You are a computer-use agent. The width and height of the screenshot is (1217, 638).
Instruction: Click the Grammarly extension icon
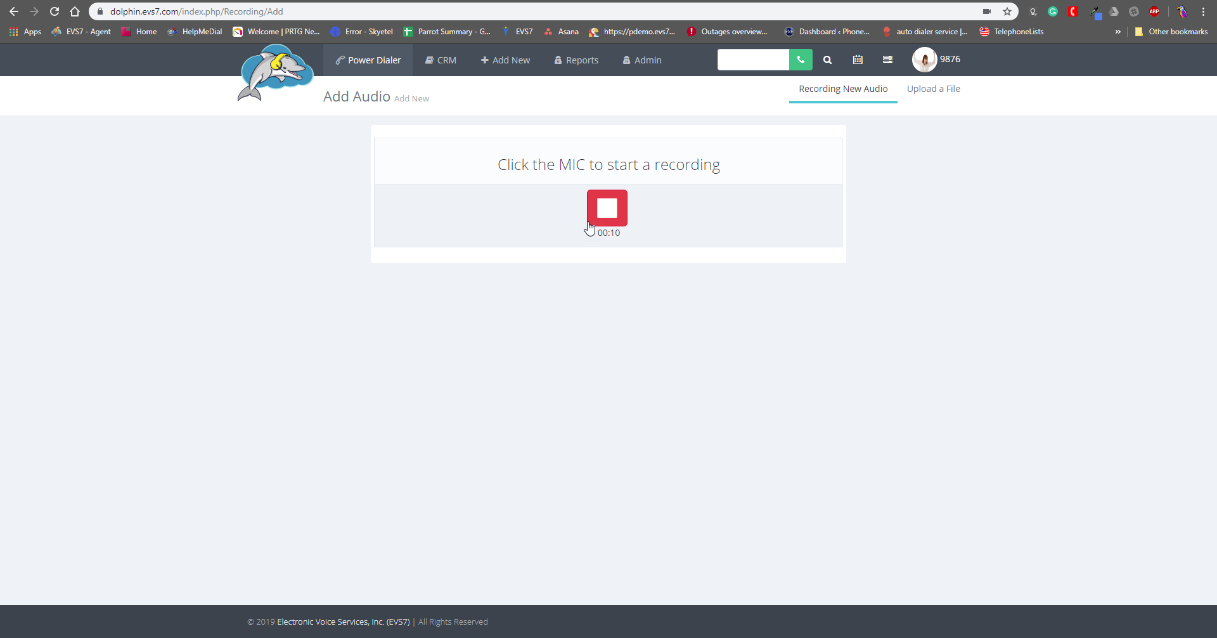point(1053,11)
